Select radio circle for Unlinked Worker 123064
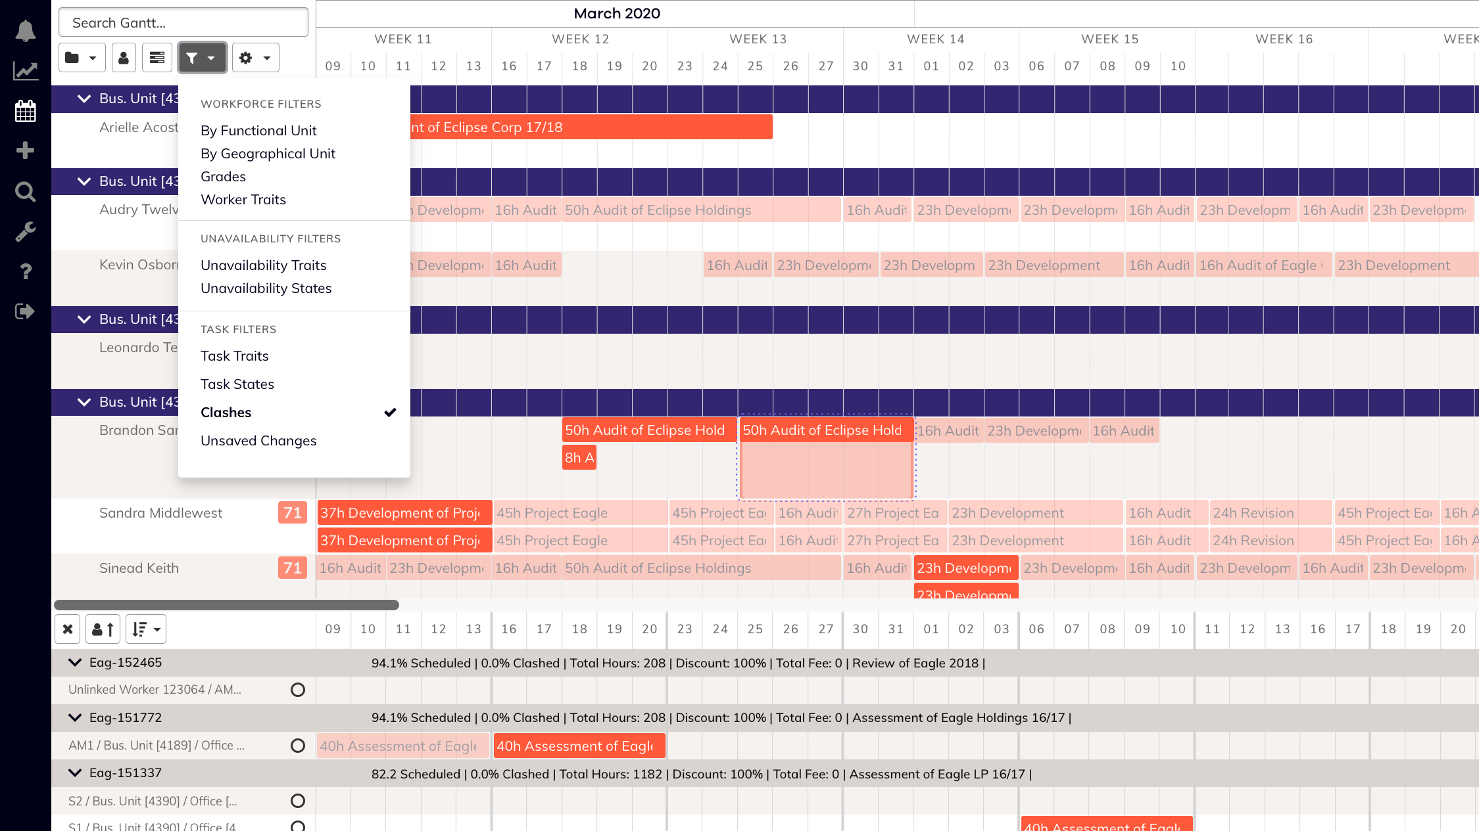 [x=298, y=690]
